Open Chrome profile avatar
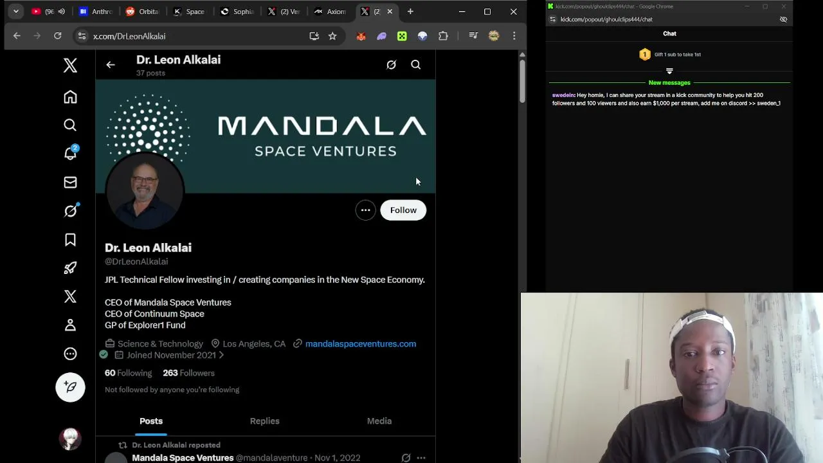This screenshot has width=823, height=463. tap(494, 36)
